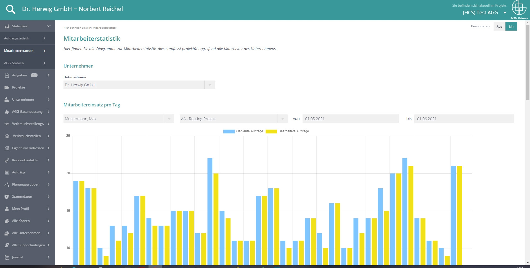Open Alle Supportanfragen menu item

28,245
